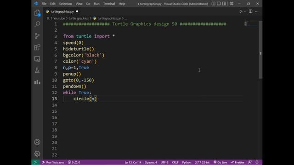Select the turtlegraphics.py editor tab

[62, 11]
